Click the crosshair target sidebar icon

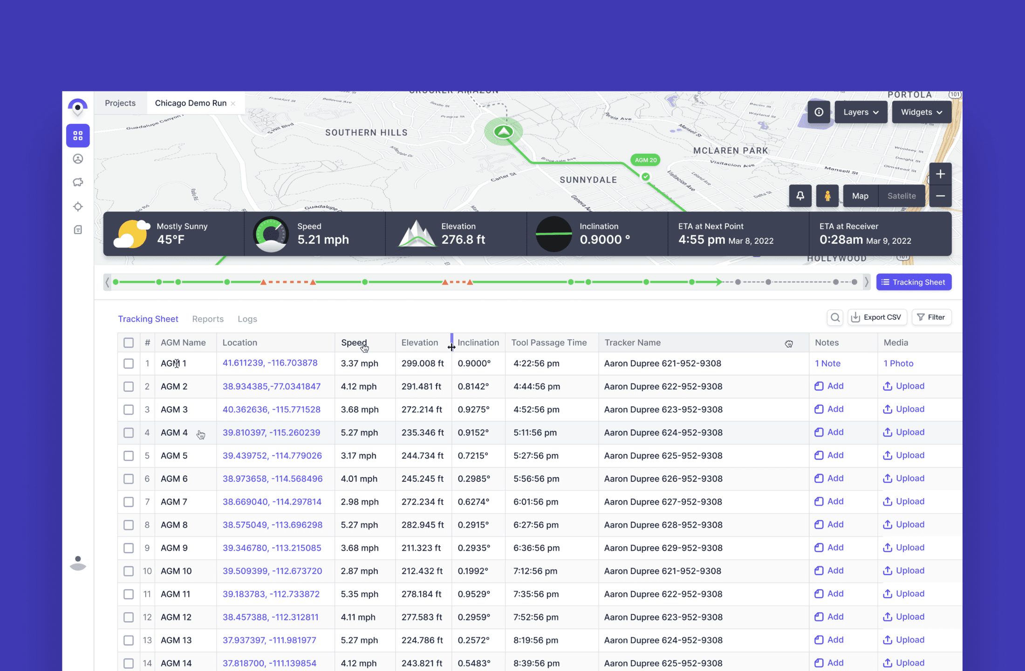point(78,206)
